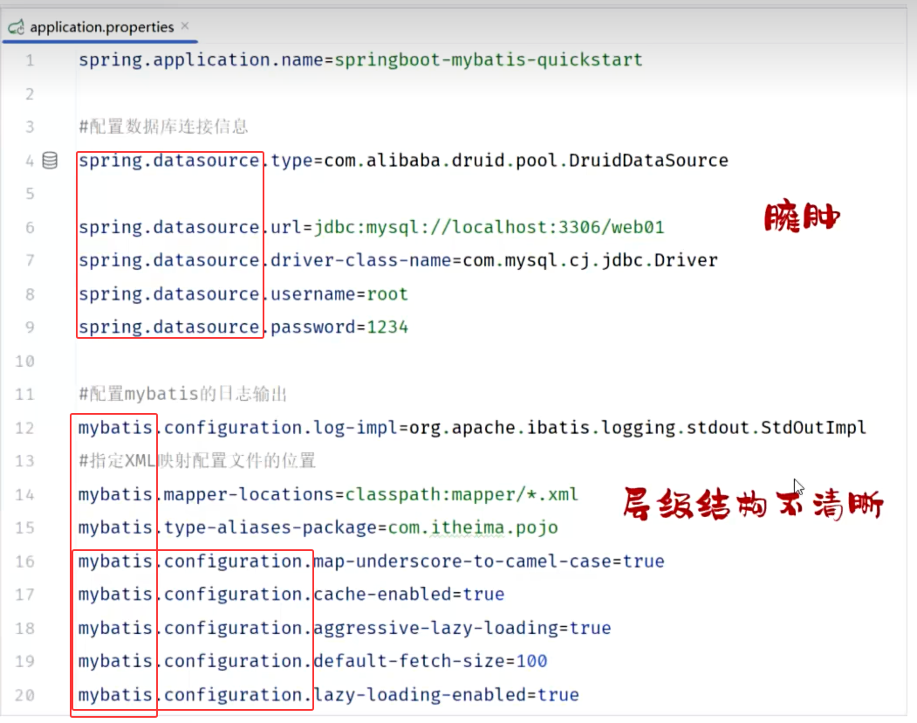
Task: Click line number 1 in the gutter
Action: point(31,60)
